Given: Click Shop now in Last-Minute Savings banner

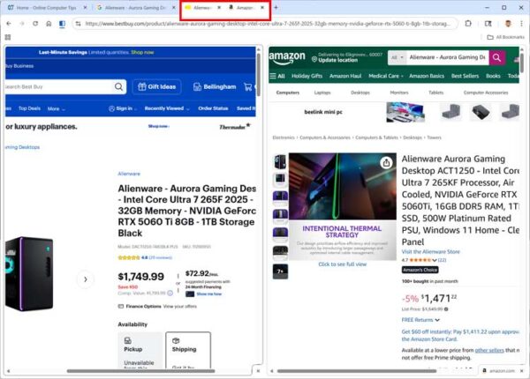Looking at the screenshot, I should point(142,52).
